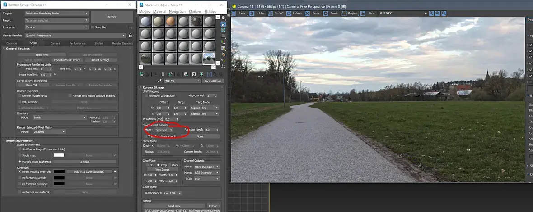Open Render Selected Mode dropdown (Disabled)
Screen dimensions: 533x212
pyautogui.click(x=49, y=132)
